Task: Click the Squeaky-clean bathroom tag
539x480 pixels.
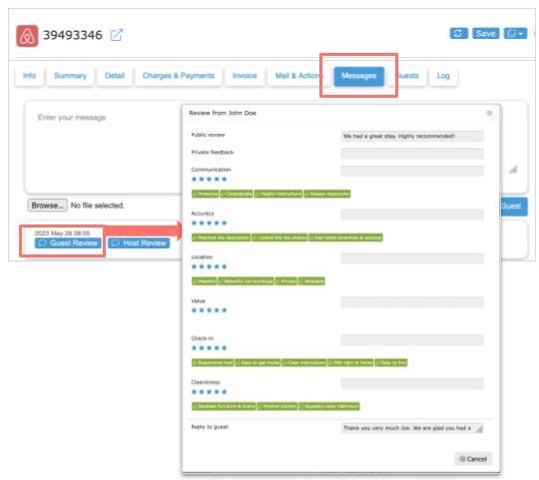Action: 329,406
